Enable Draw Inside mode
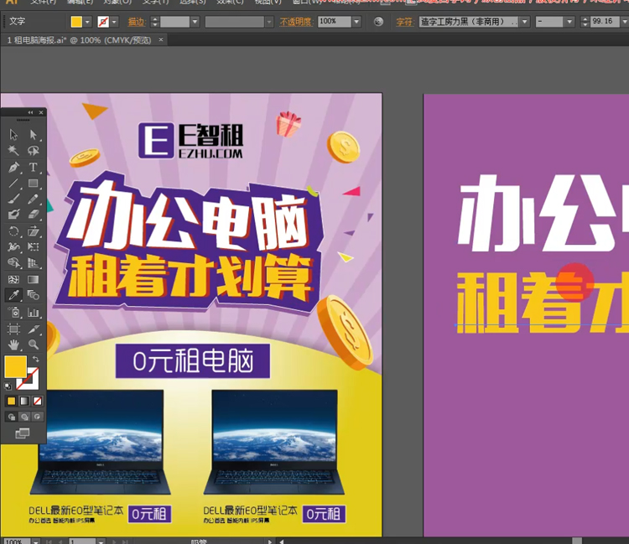This screenshot has width=629, height=544. pyautogui.click(x=37, y=417)
